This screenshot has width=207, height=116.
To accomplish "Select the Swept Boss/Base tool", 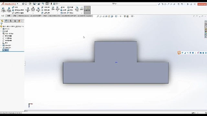I will pos(15,7).
